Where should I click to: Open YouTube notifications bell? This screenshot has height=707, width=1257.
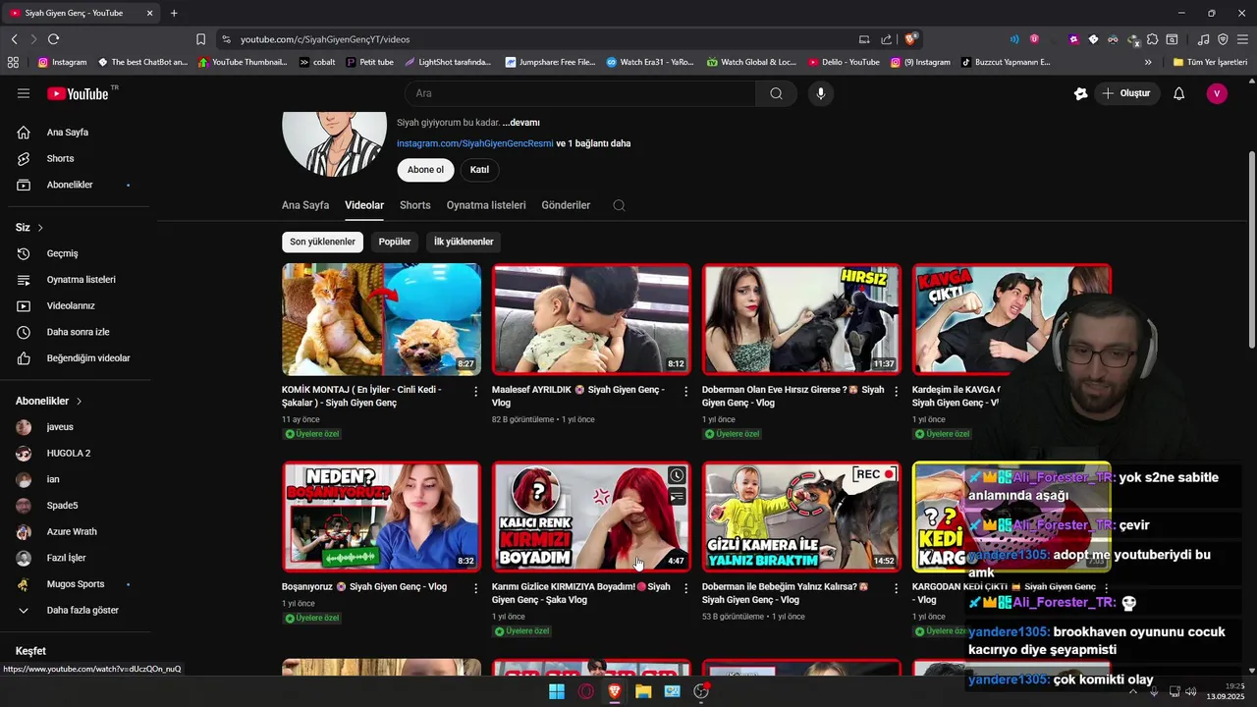click(x=1178, y=93)
